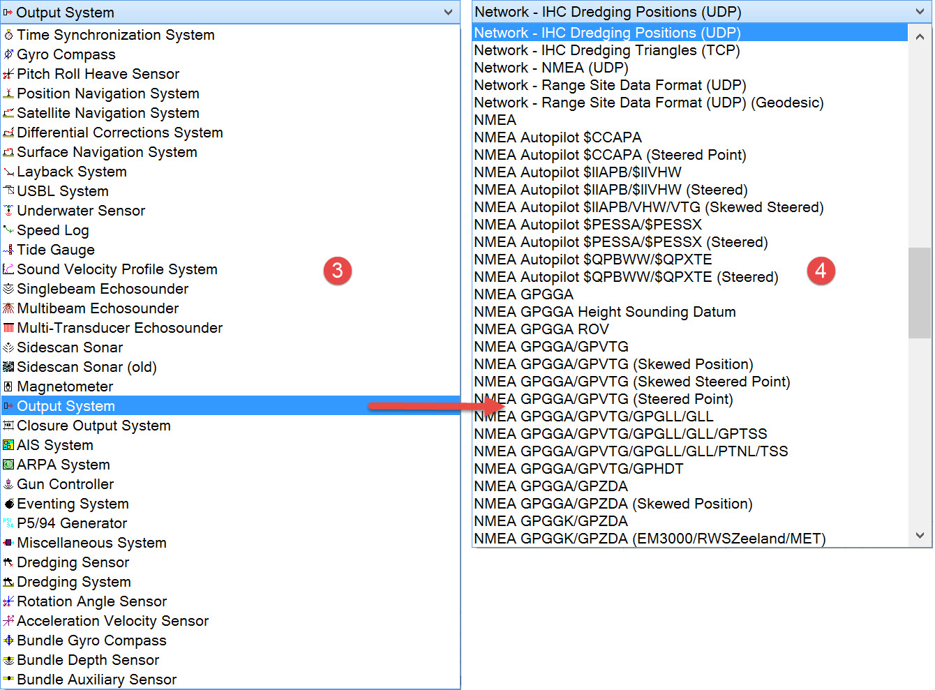Image resolution: width=935 pixels, height=690 pixels.
Task: Choose Miscellaneous System from the list
Action: click(230, 543)
